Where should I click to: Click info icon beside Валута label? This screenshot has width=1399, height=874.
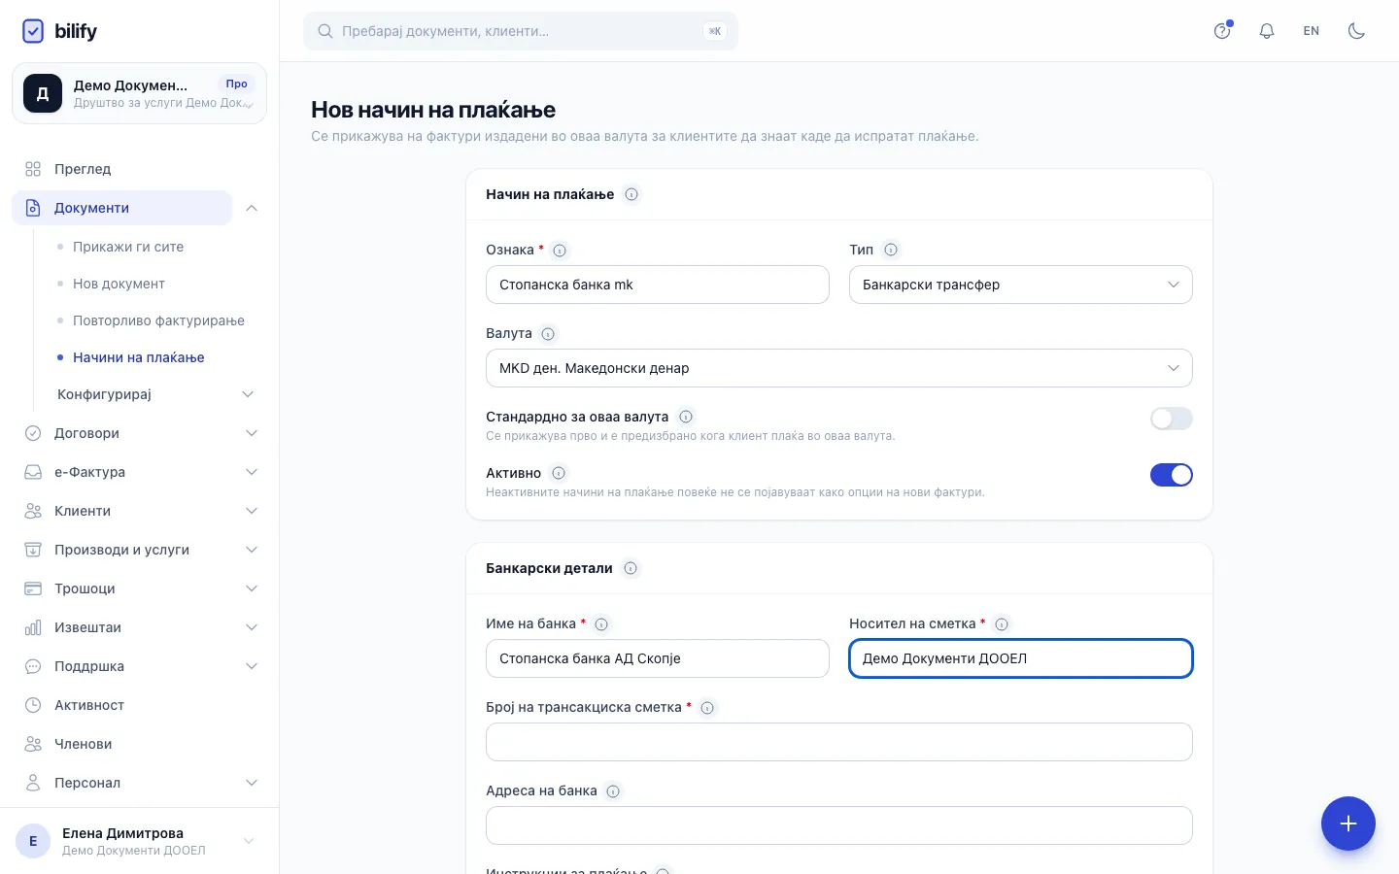548,334
